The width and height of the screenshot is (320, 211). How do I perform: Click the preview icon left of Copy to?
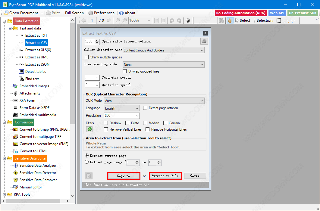pos(89,176)
